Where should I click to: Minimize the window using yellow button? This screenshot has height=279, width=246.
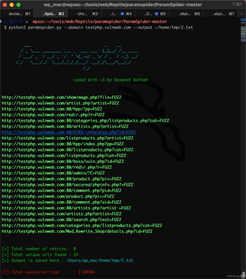[x=11, y=5]
